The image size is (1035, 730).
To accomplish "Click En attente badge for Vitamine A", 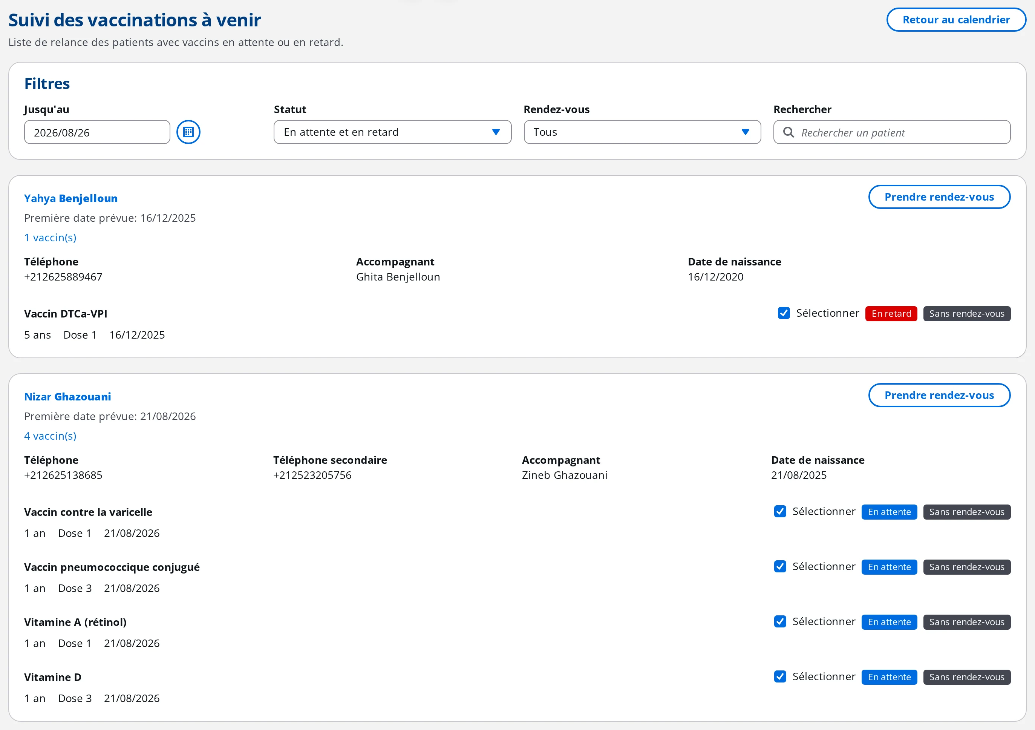I will click(x=889, y=622).
